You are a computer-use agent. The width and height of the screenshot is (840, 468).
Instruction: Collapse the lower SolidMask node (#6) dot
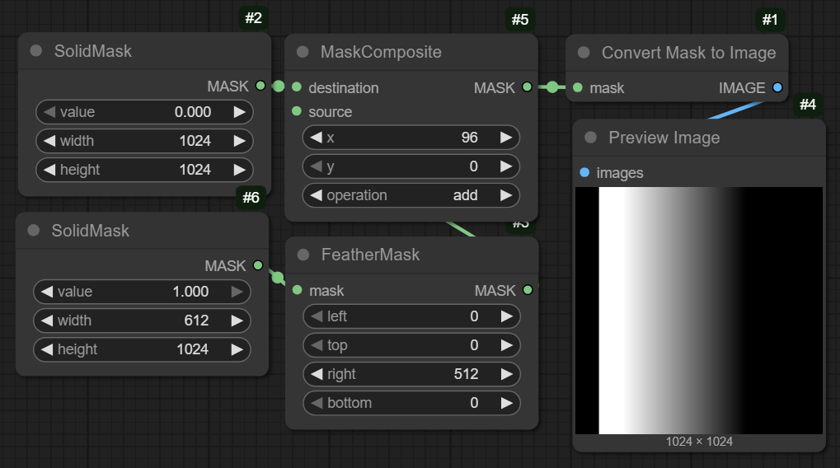click(34, 230)
